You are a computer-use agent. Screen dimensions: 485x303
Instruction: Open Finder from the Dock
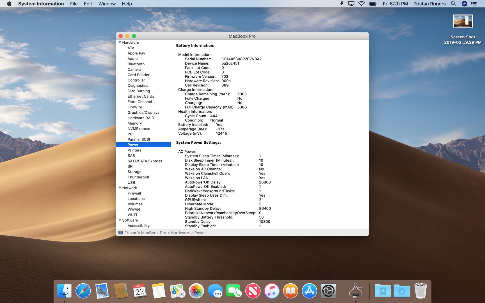click(64, 291)
